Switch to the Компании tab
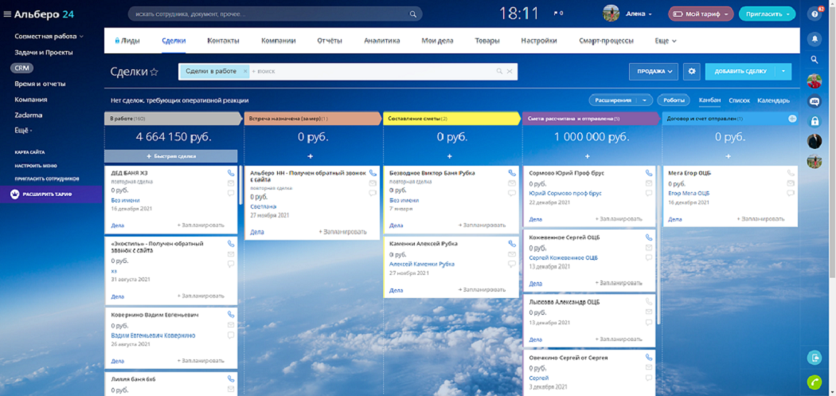Image resolution: width=836 pixels, height=396 pixels. click(x=278, y=41)
